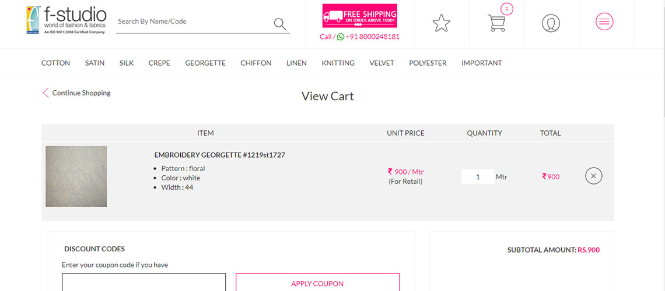Click the View Cart heading
Screen dimensions: 665x291
[x=327, y=96]
